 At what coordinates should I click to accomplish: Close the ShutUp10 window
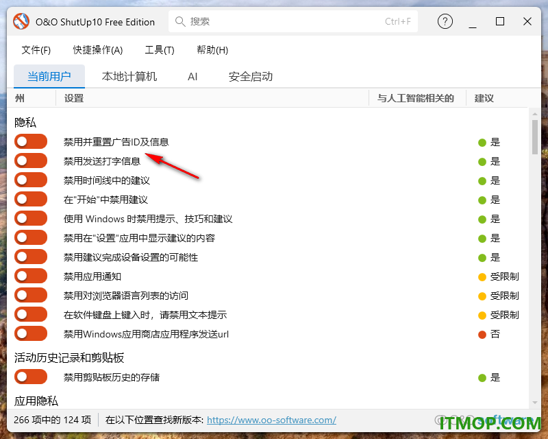pyautogui.click(x=527, y=21)
